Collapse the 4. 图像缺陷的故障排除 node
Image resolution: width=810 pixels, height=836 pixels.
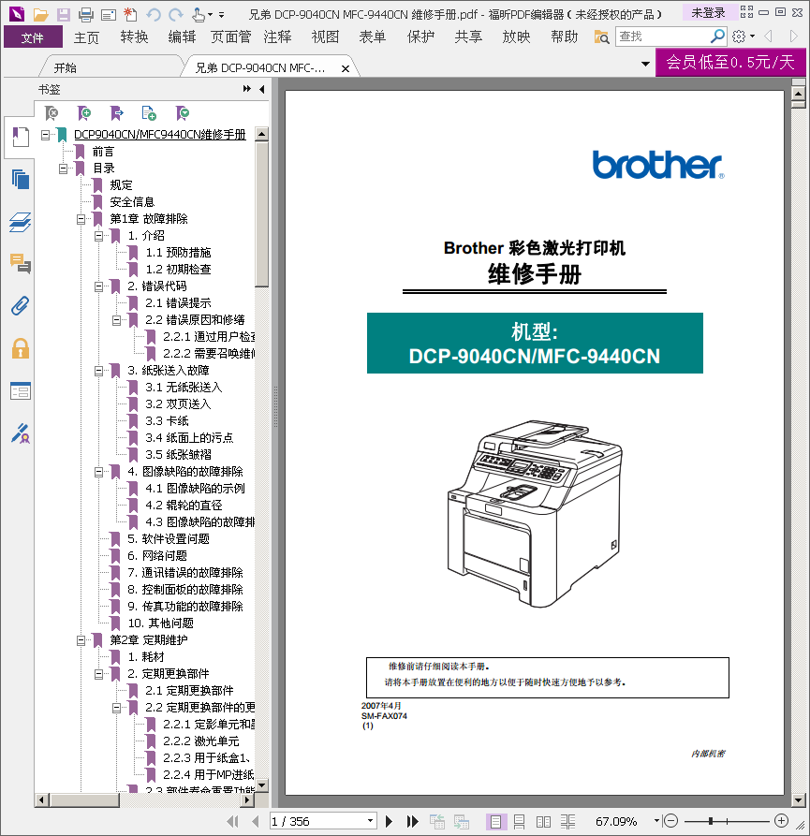point(98,472)
